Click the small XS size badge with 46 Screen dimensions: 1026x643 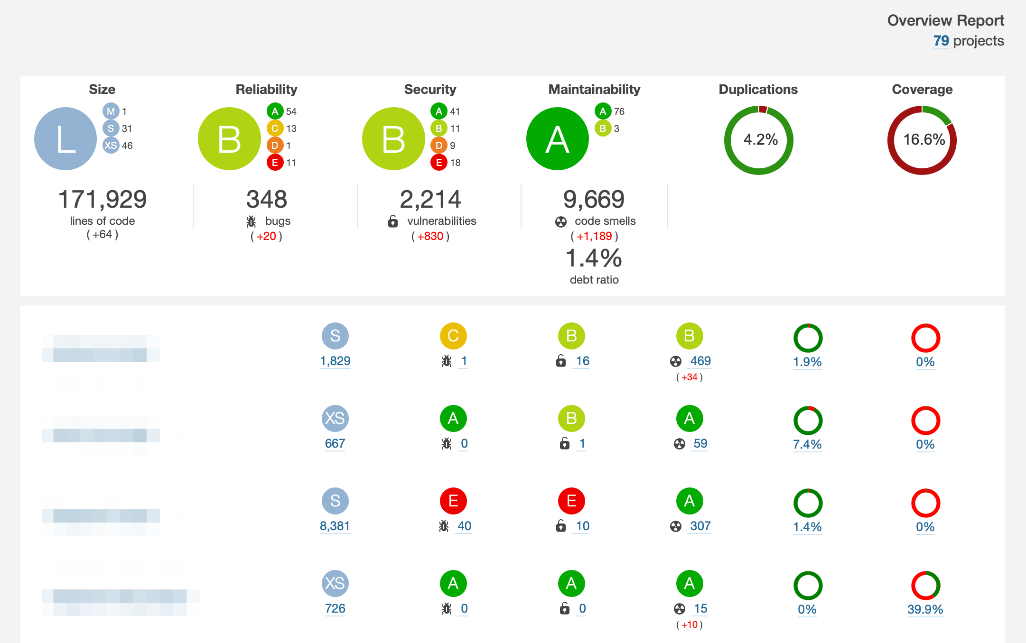coord(111,146)
